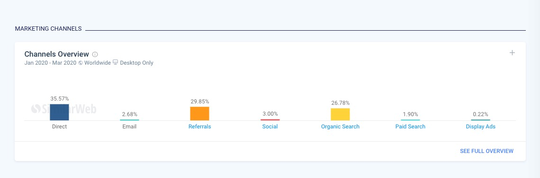The height and width of the screenshot is (178, 540).
Task: Click the desktop monitor icon before Desktop Only
Action: [116, 63]
